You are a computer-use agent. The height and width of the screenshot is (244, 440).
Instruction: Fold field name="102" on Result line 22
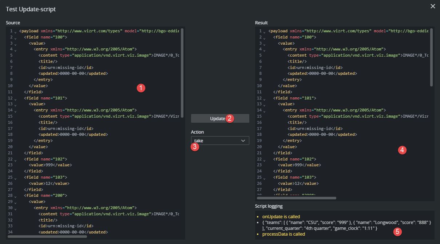264,160
